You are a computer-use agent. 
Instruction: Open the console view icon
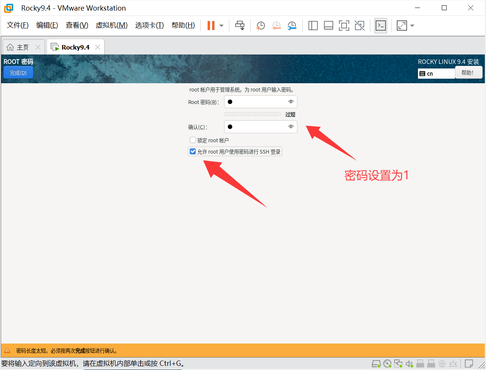point(381,26)
